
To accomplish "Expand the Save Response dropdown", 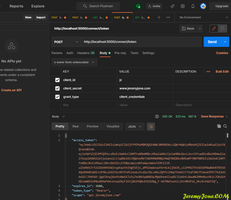I will pyautogui.click(x=214, y=116).
